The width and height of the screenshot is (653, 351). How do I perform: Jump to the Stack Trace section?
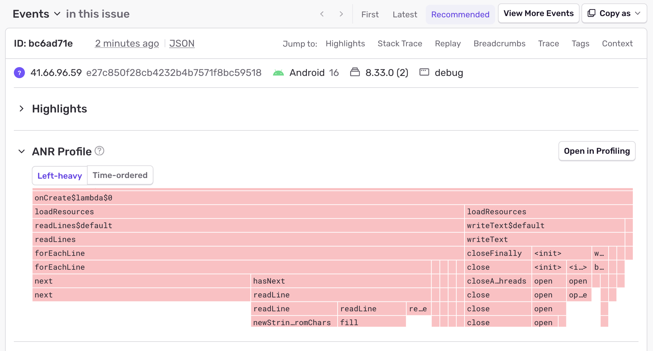400,43
